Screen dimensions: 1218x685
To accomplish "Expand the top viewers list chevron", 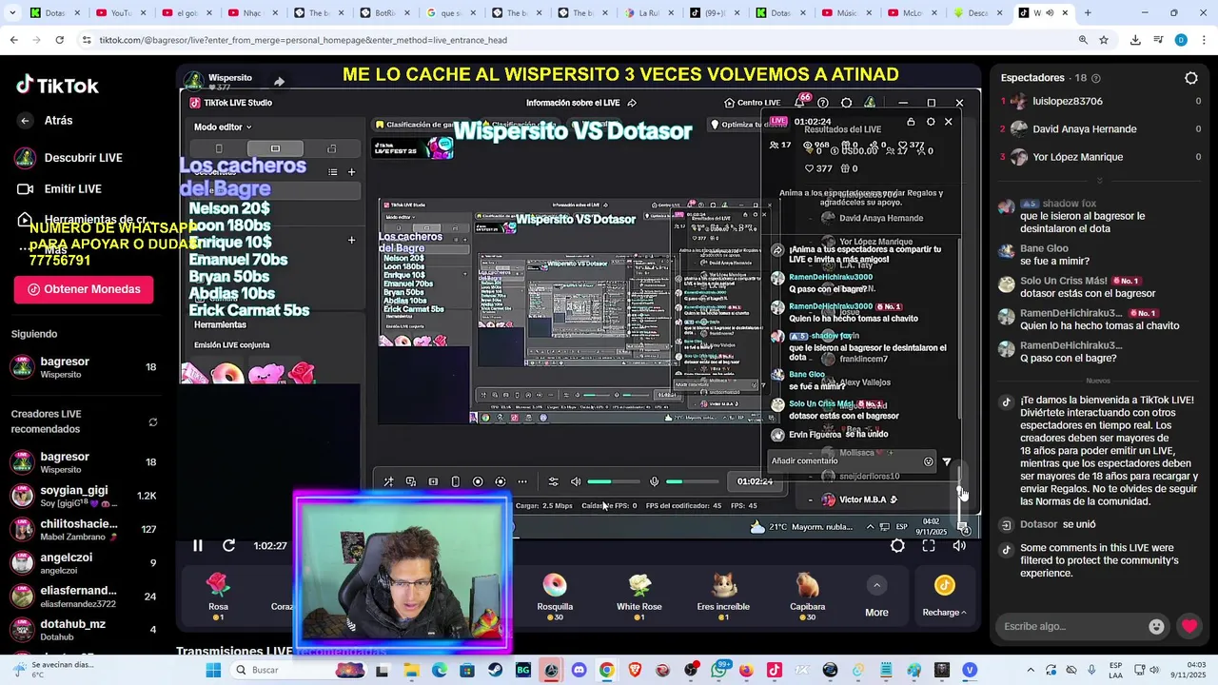I will click(1099, 181).
